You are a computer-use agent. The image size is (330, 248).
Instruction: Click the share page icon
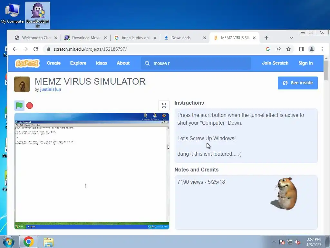click(278, 49)
